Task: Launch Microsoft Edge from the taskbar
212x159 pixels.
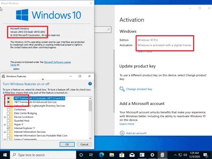Action: [101, 155]
